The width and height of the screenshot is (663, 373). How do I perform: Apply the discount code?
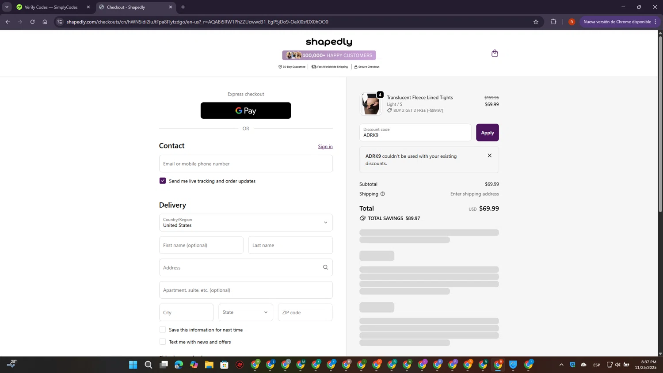488,133
